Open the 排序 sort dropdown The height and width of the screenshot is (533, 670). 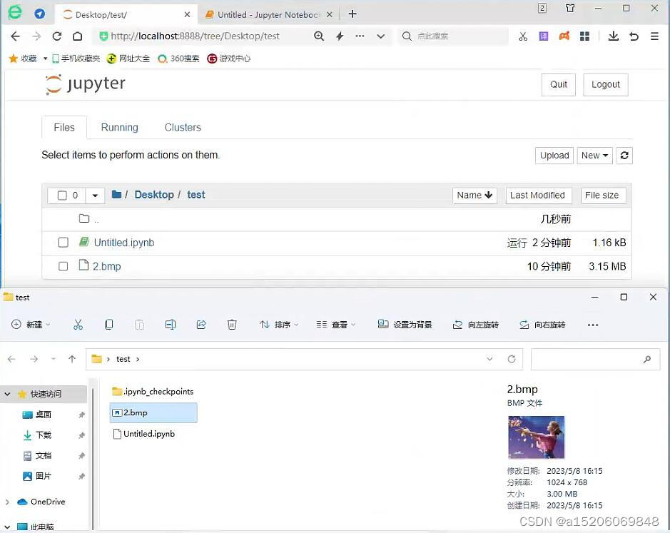(x=278, y=325)
